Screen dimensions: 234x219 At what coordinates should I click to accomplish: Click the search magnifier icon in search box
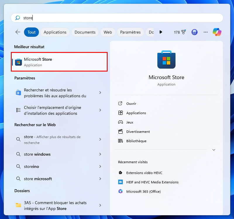click(x=18, y=18)
